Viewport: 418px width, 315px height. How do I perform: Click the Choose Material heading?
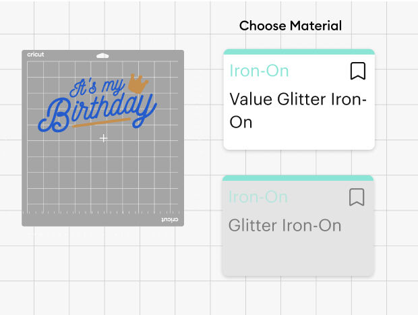coord(291,26)
